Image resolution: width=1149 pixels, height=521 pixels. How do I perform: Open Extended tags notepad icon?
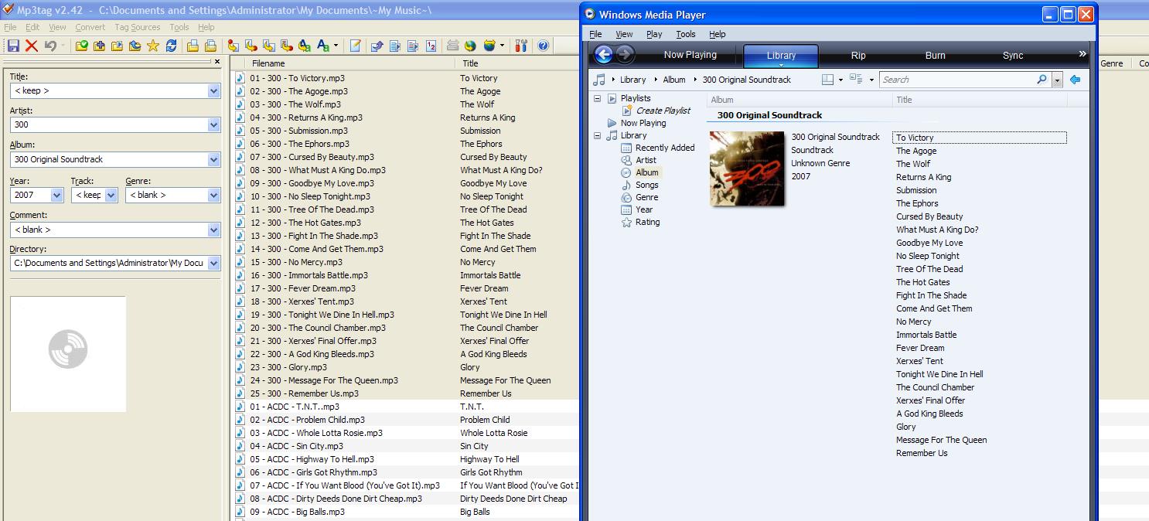(x=355, y=46)
